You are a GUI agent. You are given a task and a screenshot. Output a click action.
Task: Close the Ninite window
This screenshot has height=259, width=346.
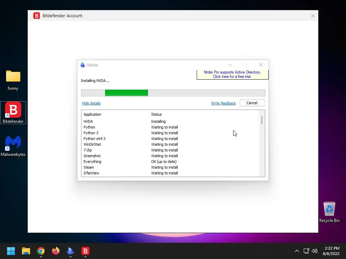pos(261,65)
